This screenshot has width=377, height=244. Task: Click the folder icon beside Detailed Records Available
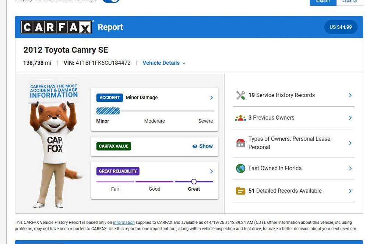pos(240,191)
